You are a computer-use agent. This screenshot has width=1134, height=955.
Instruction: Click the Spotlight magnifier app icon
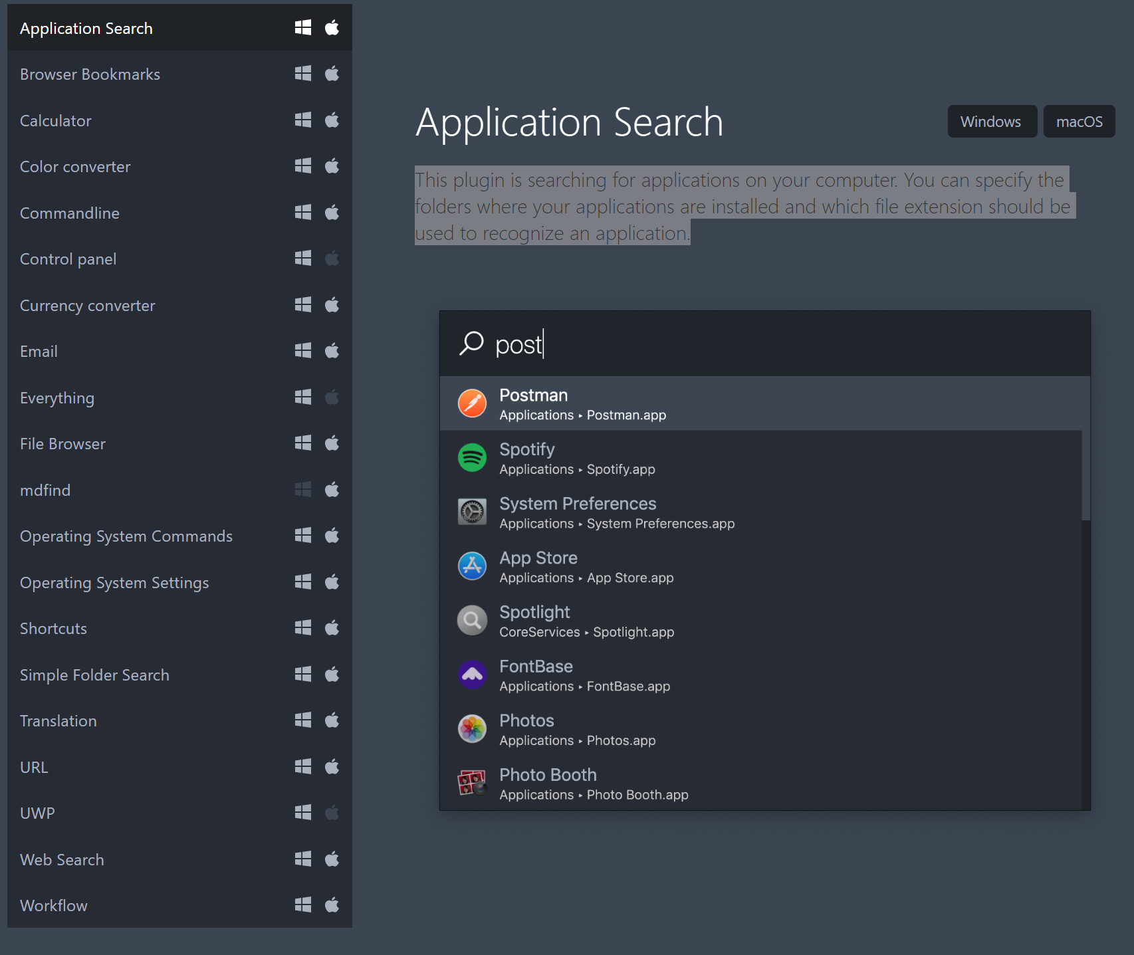point(472,620)
